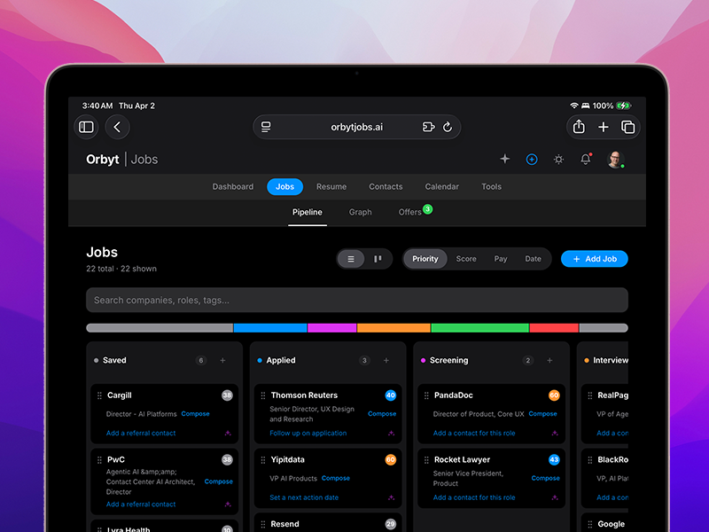Open the page menu icon in address bar

coord(266,127)
